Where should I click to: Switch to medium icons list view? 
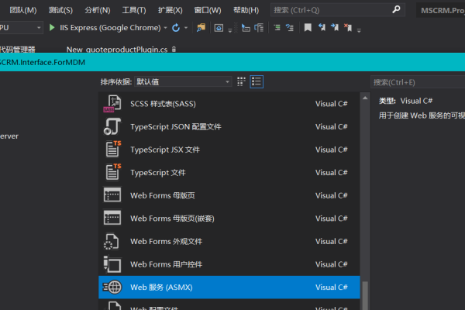tap(257, 81)
